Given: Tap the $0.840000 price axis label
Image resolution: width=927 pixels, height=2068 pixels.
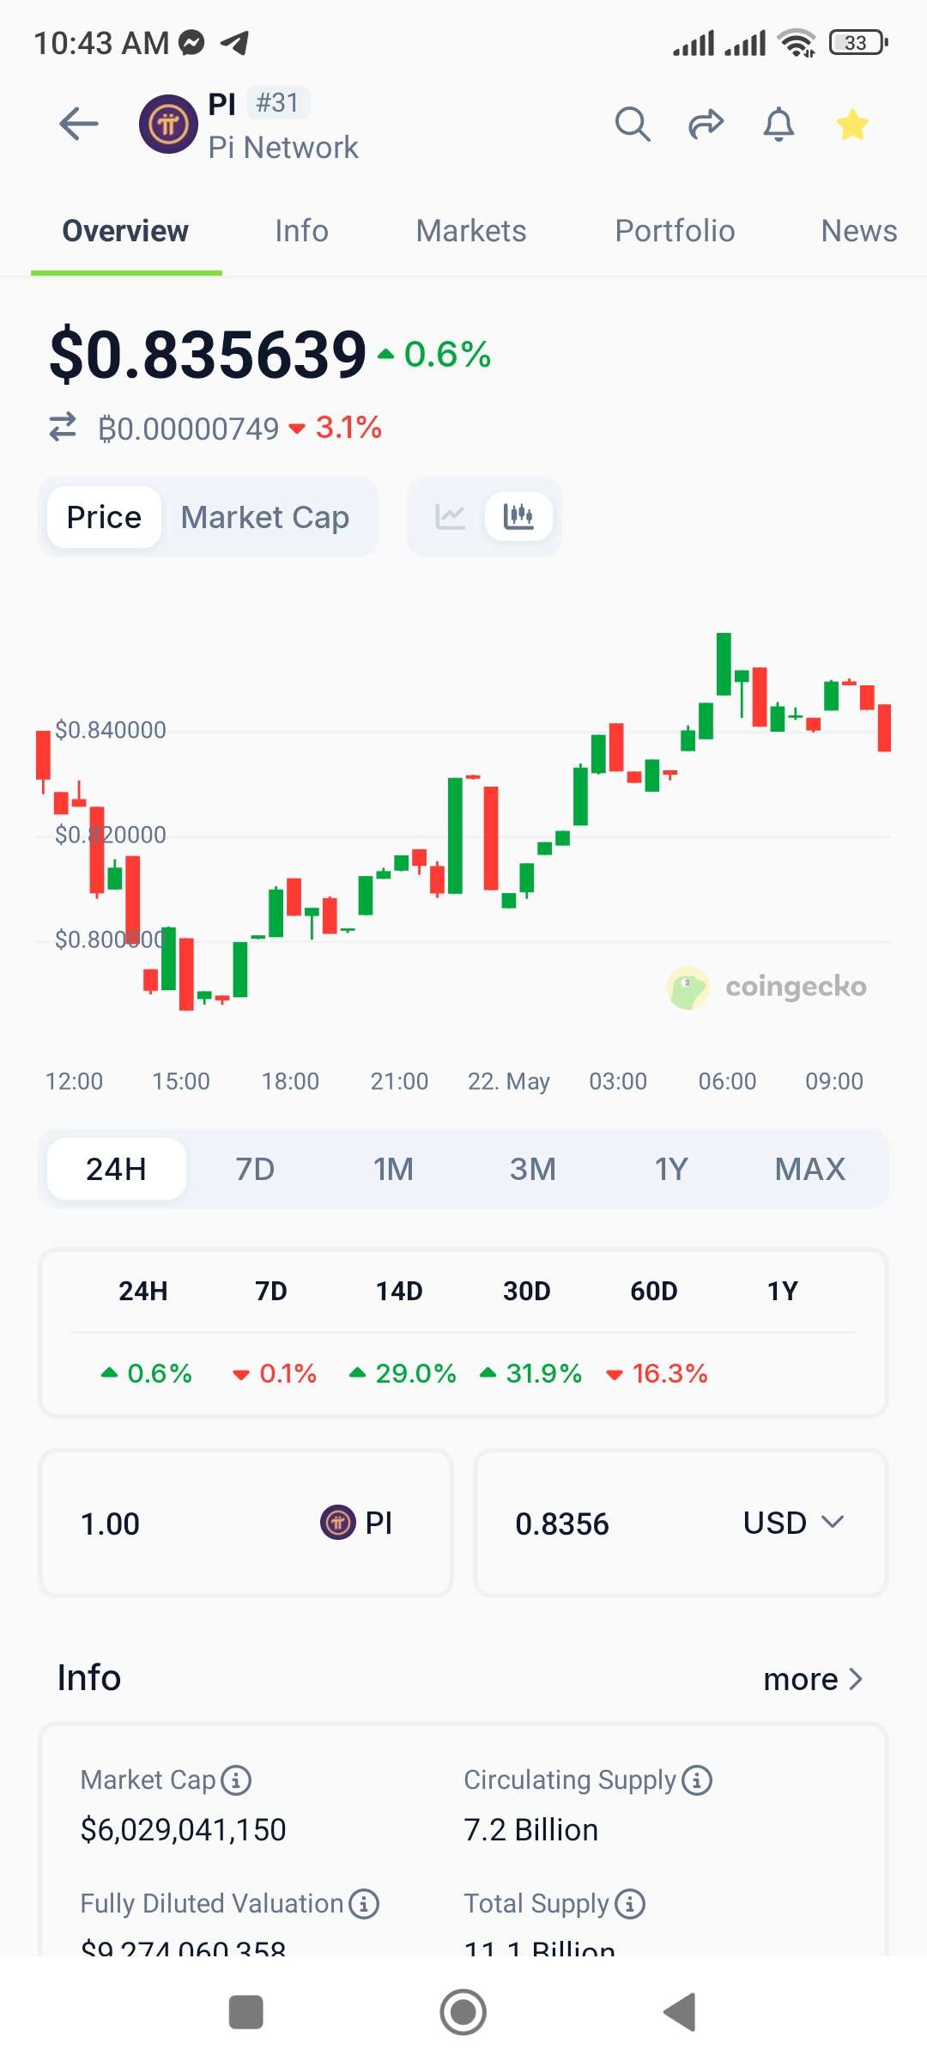Looking at the screenshot, I should [x=111, y=730].
